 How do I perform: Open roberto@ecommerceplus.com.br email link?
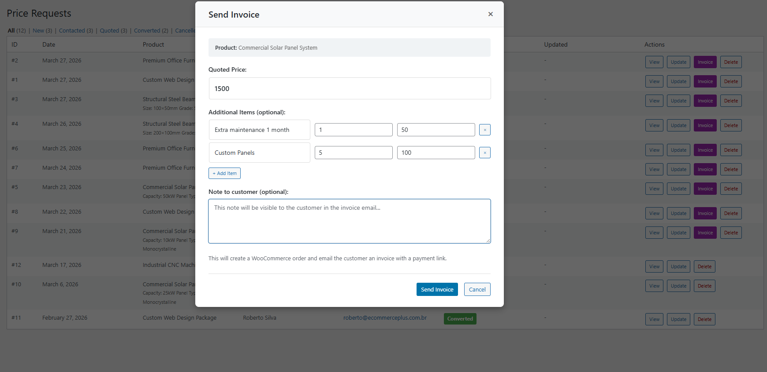click(x=385, y=318)
